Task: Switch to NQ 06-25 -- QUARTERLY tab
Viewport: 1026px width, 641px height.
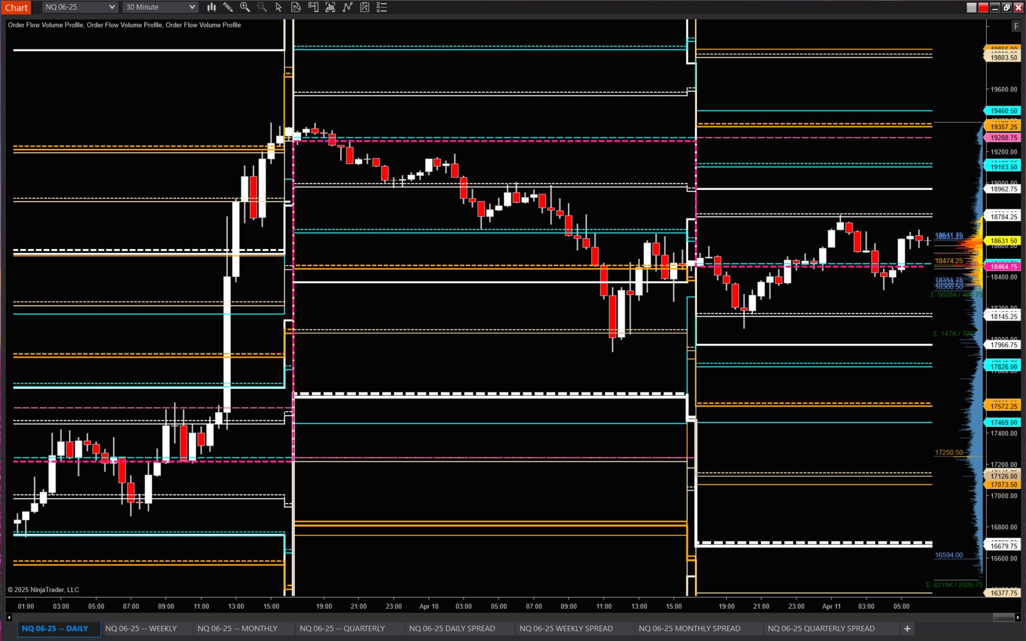Action: pyautogui.click(x=342, y=628)
